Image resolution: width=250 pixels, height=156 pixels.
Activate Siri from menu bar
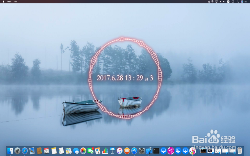(242, 2)
